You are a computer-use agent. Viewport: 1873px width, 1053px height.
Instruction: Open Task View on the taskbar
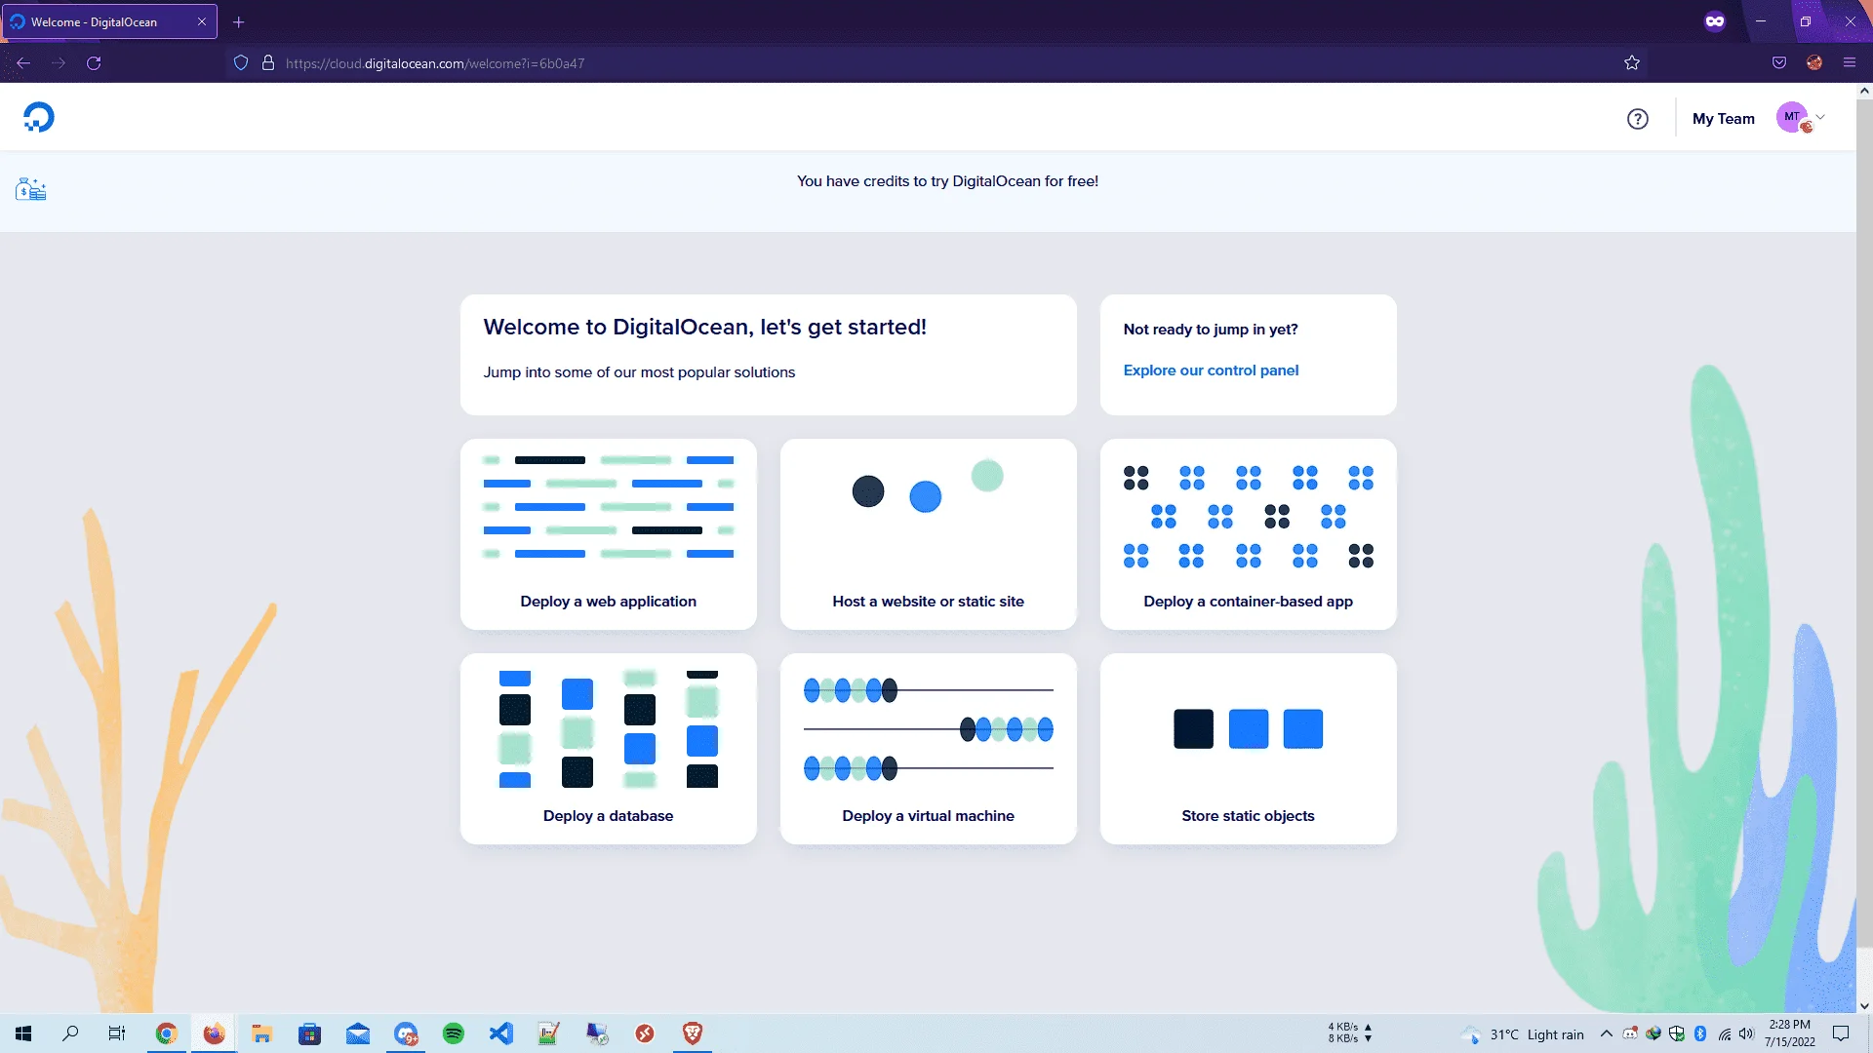click(x=117, y=1033)
